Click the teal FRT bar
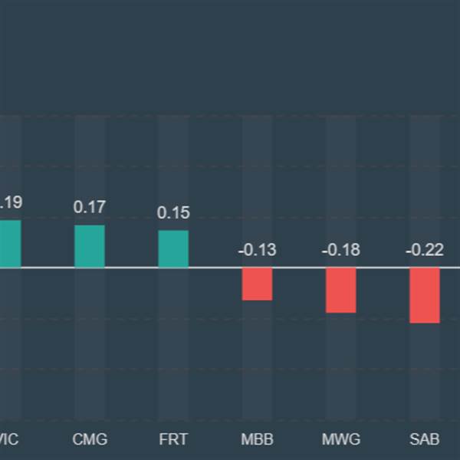The image size is (460, 460). tap(173, 249)
